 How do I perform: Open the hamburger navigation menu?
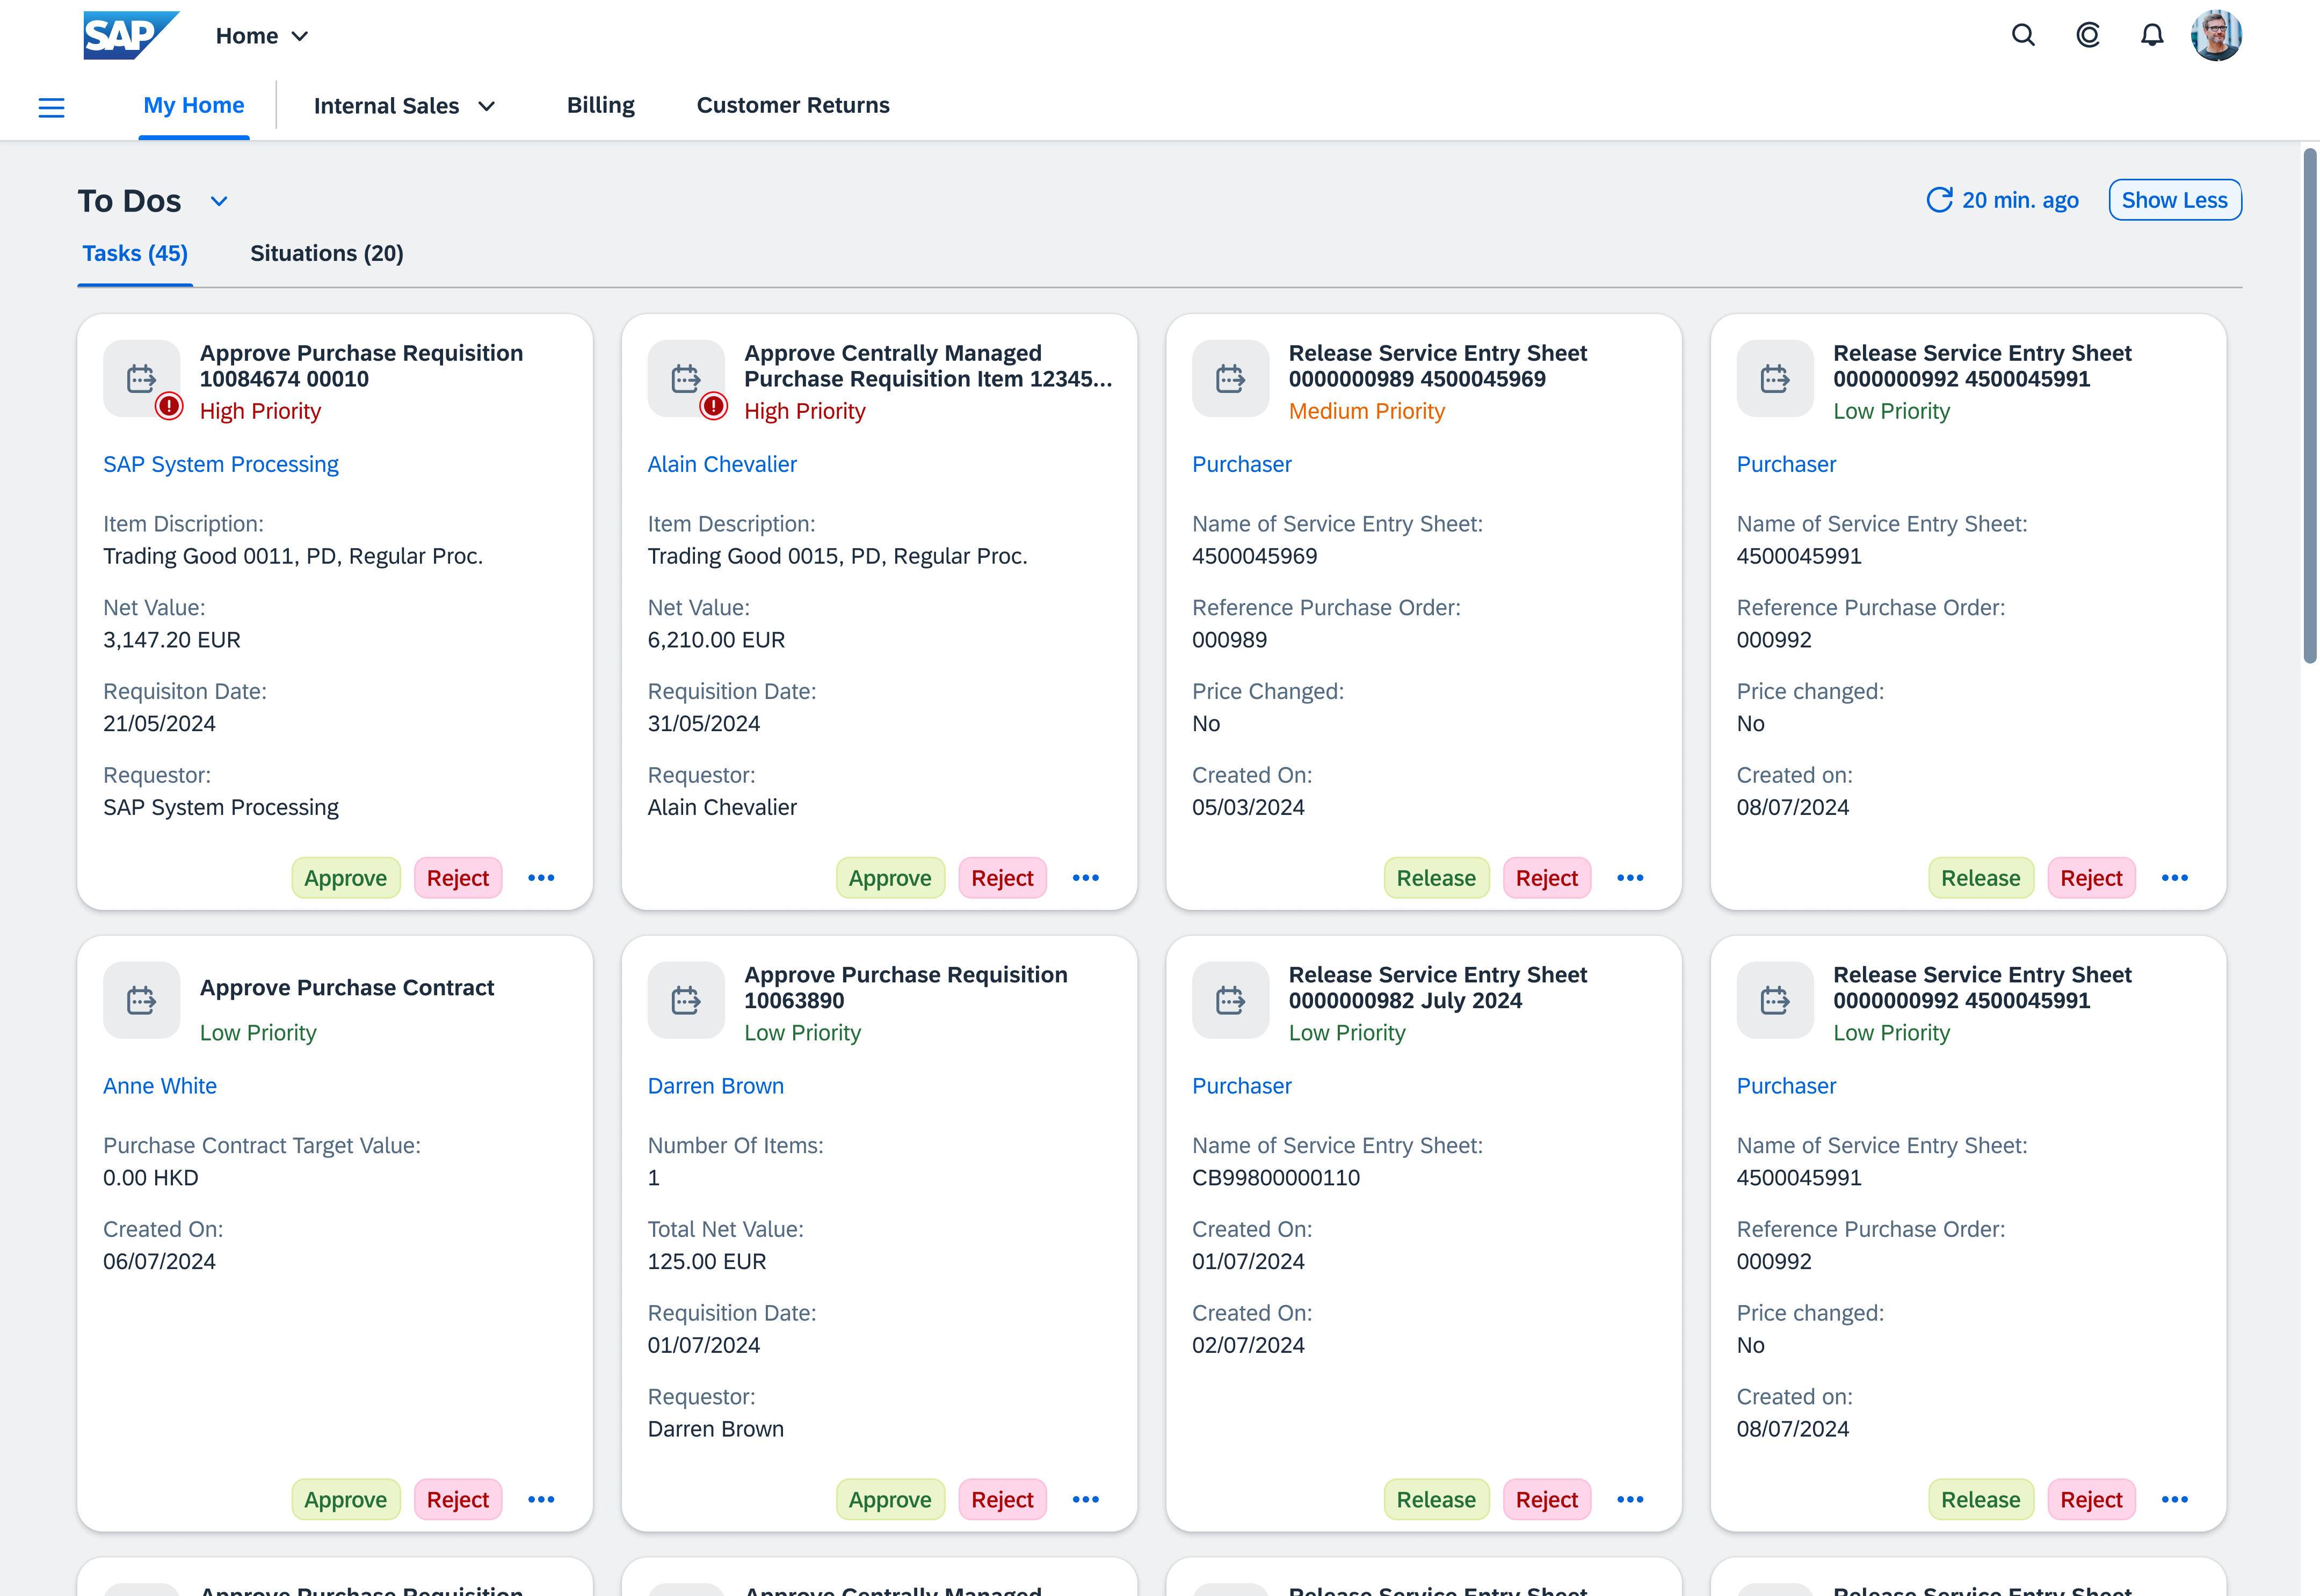pos(51,107)
